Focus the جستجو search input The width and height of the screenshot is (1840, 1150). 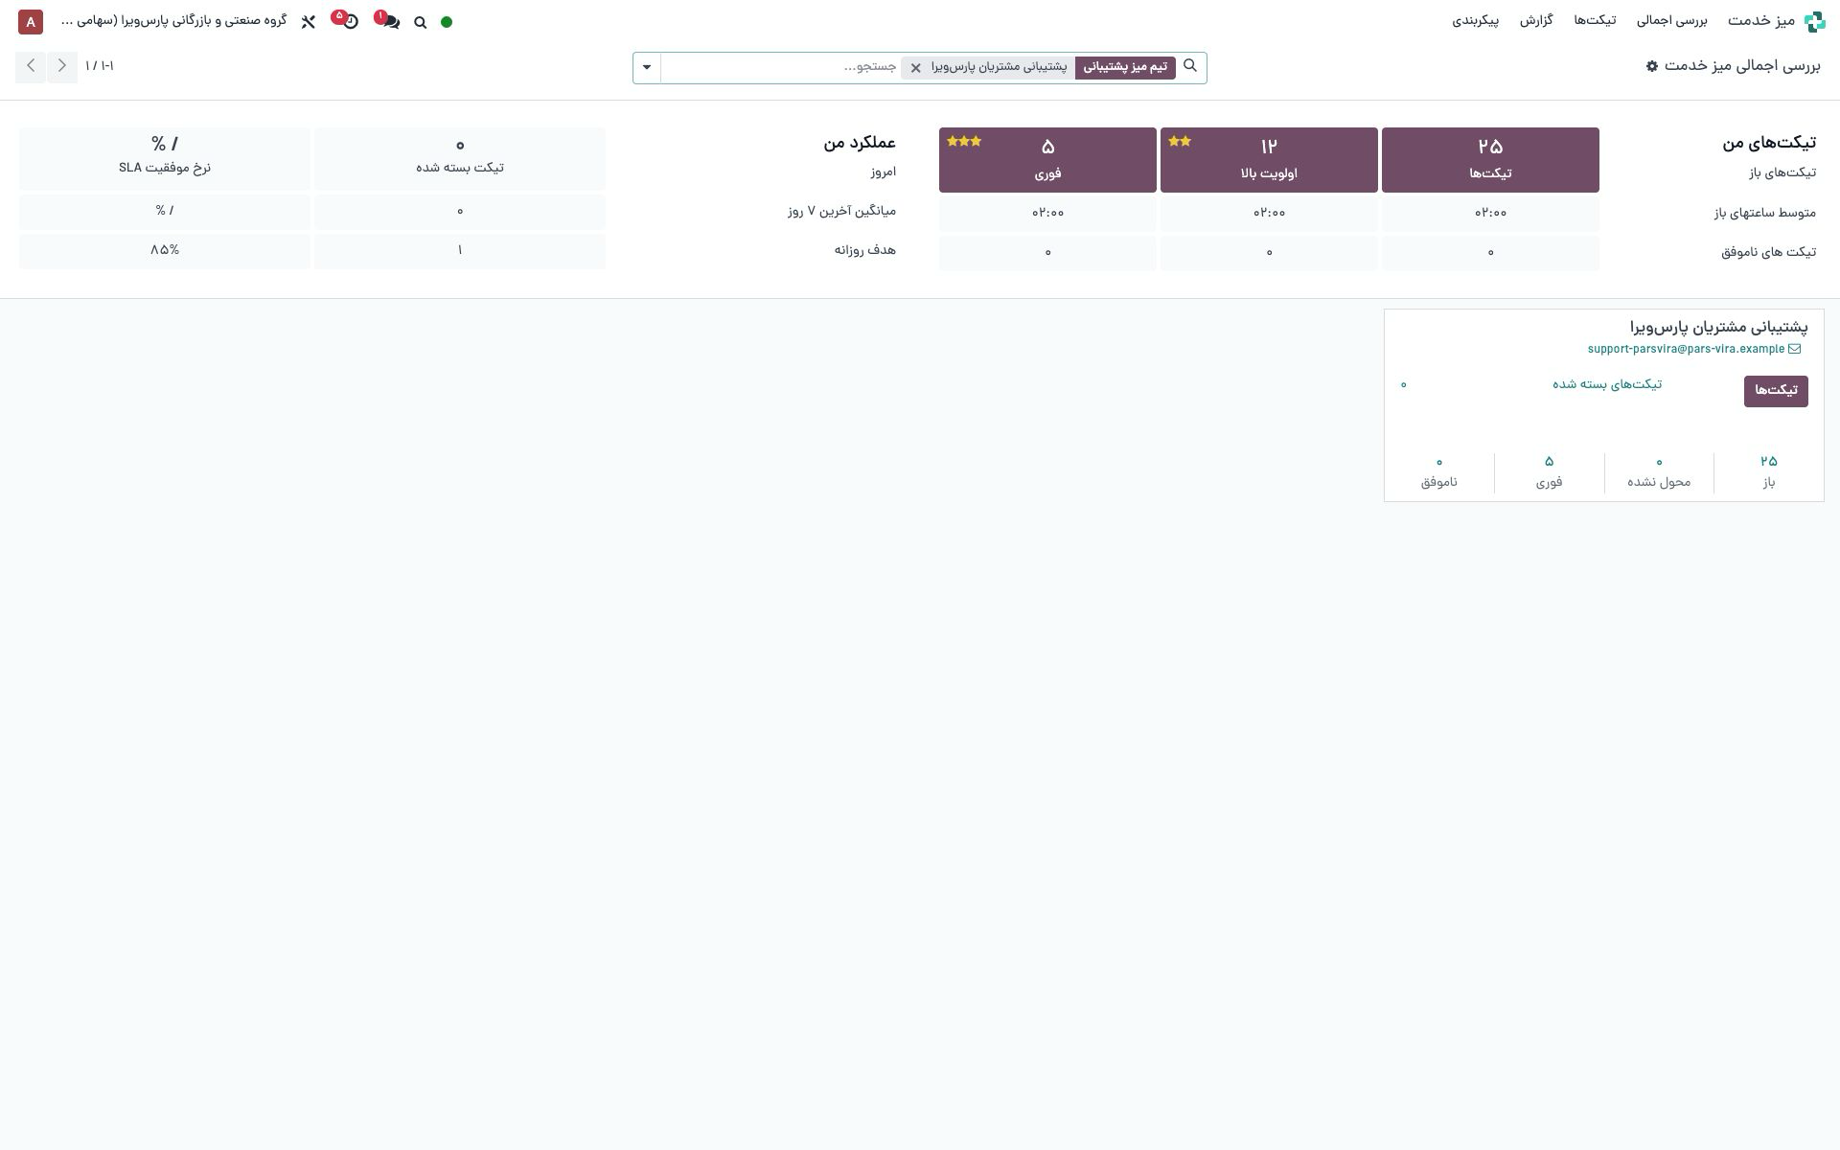(x=779, y=67)
